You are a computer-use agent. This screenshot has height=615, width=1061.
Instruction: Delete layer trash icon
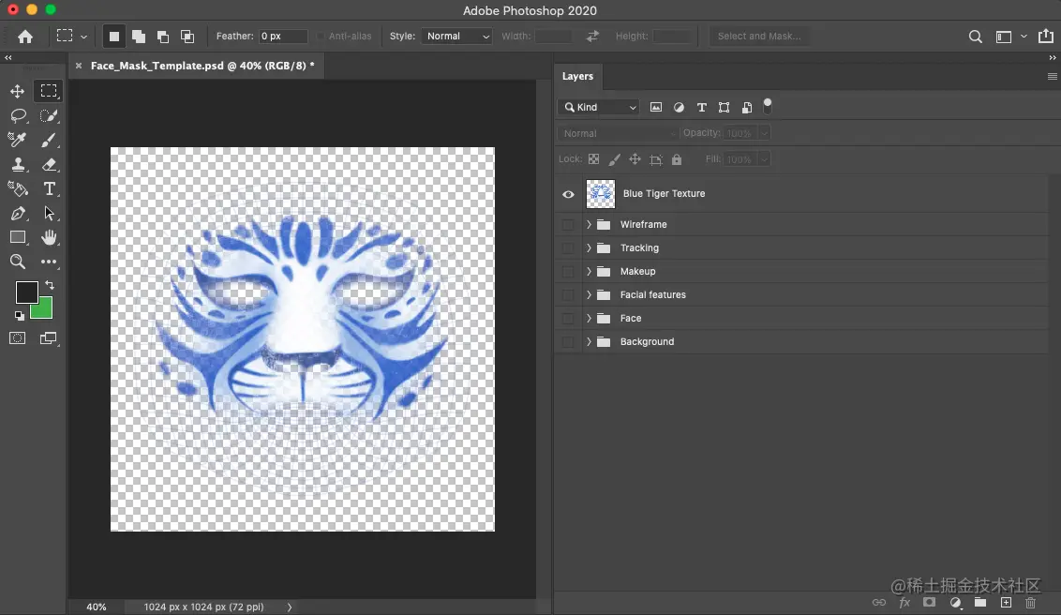point(1031,602)
